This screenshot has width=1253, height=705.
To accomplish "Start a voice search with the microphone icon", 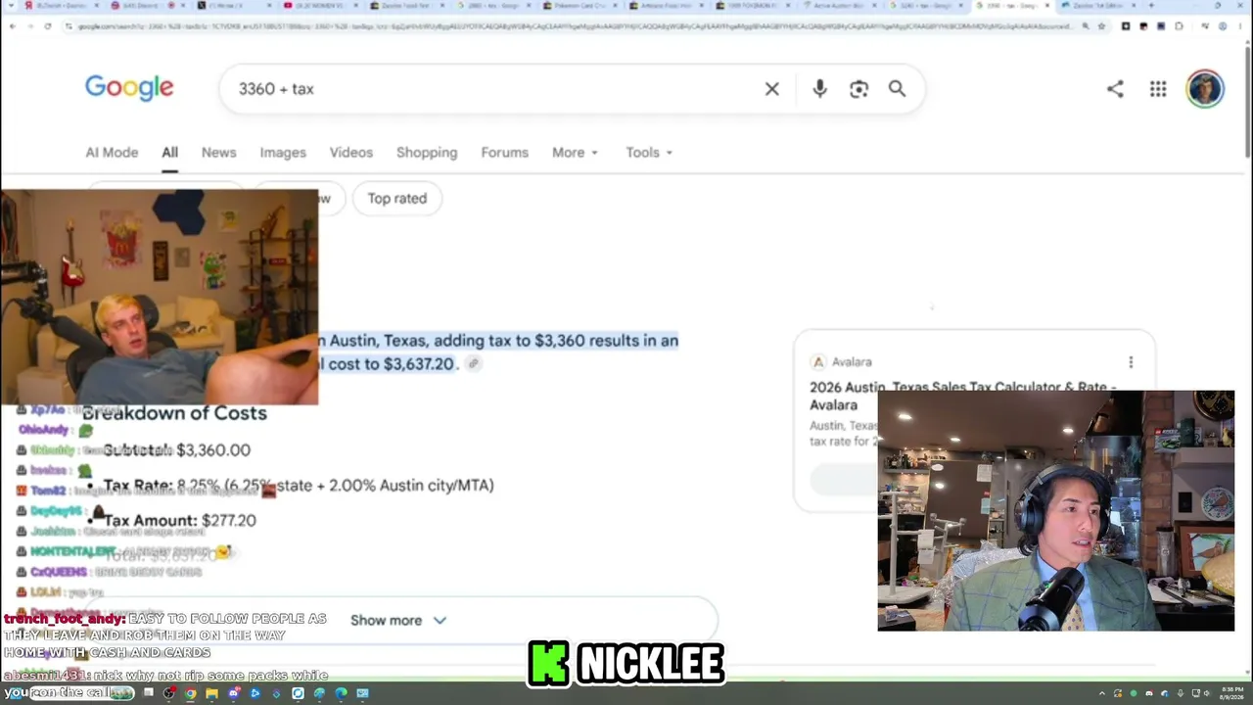I will (x=819, y=89).
